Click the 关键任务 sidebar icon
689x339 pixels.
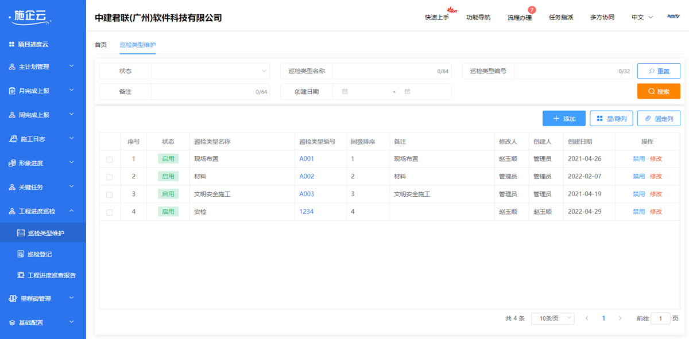point(12,187)
